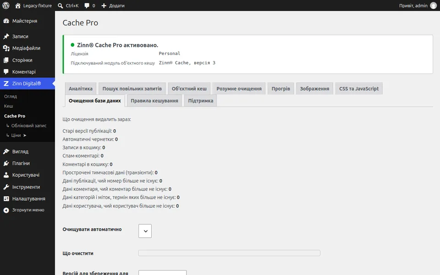Click the Коментарі speech bubble icon
Image resolution: width=440 pixels, height=275 pixels.
tap(6, 72)
